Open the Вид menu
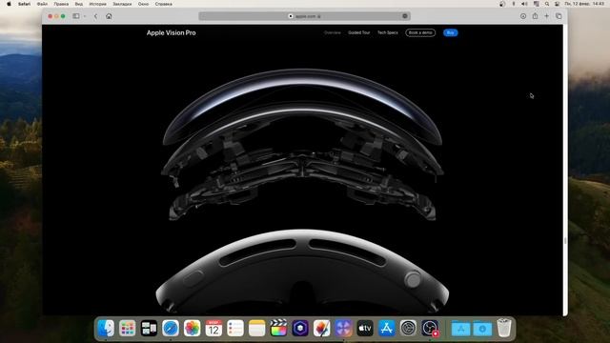The image size is (610, 343). tap(78, 4)
